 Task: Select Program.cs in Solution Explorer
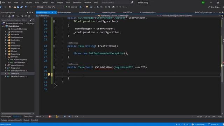point(15,68)
